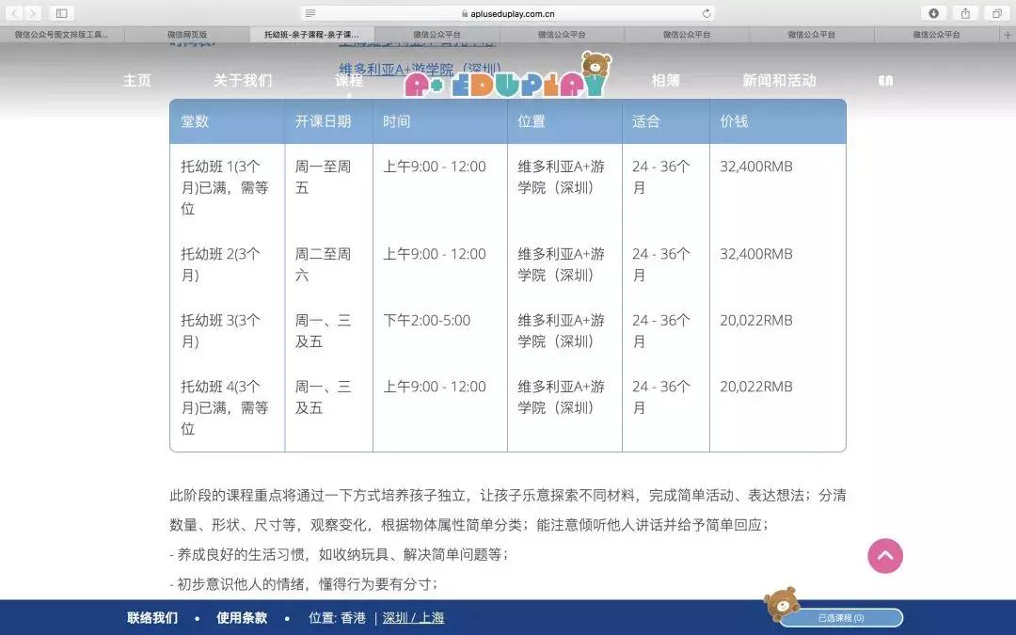This screenshot has width=1016, height=635.
Task: Click the pink scroll-to-top arrow
Action: [x=885, y=556]
